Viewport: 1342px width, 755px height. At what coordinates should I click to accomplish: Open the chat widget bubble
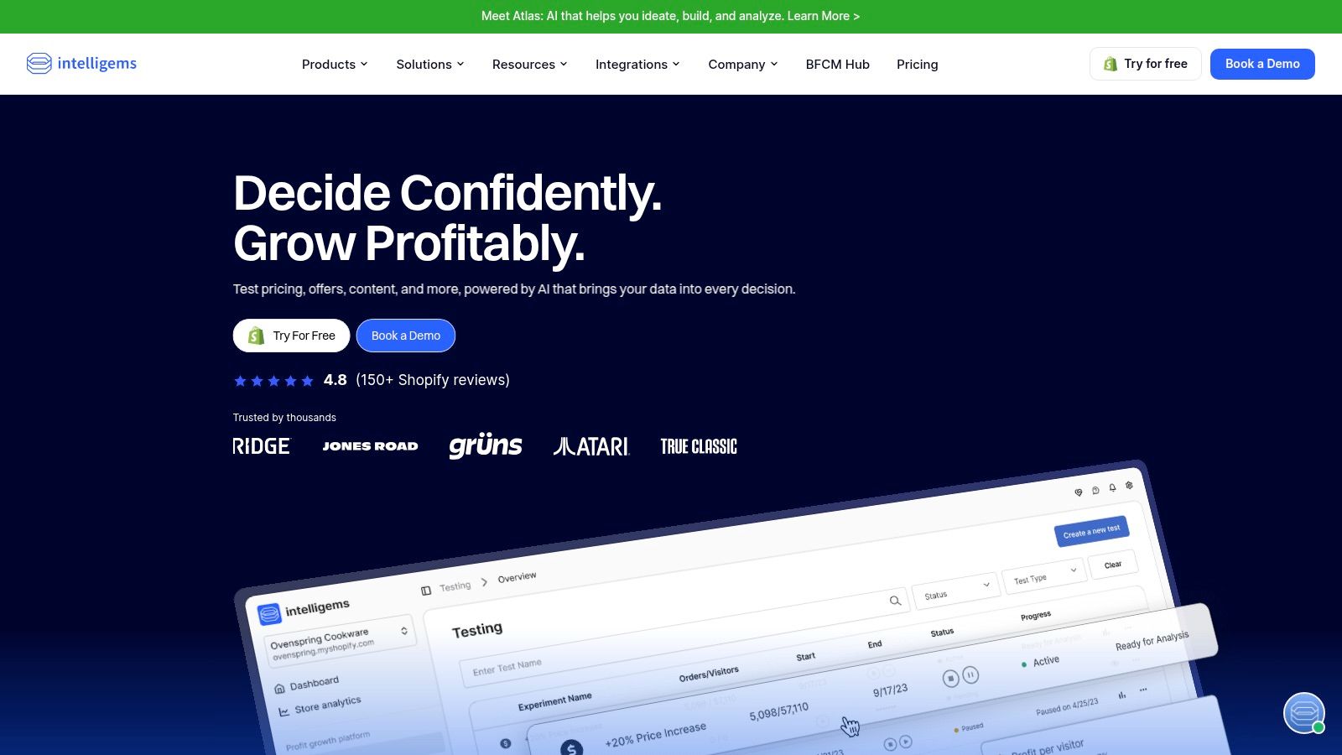point(1304,713)
